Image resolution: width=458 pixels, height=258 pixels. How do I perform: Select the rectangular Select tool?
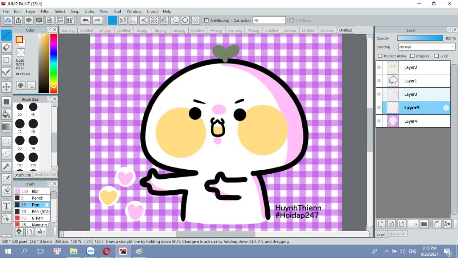coord(6,142)
